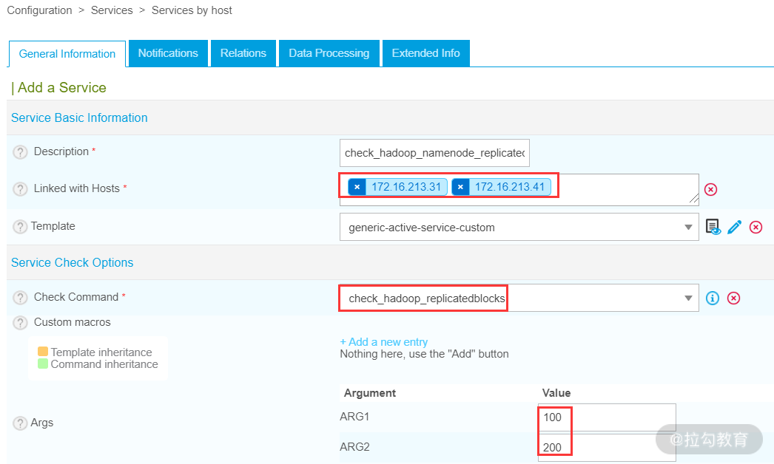Click the green Command inheritance swatch

pyautogui.click(x=43, y=364)
